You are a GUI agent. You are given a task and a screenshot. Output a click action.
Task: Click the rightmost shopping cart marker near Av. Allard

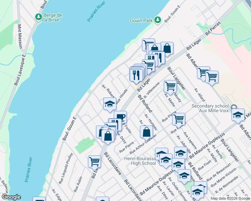point(212,78)
